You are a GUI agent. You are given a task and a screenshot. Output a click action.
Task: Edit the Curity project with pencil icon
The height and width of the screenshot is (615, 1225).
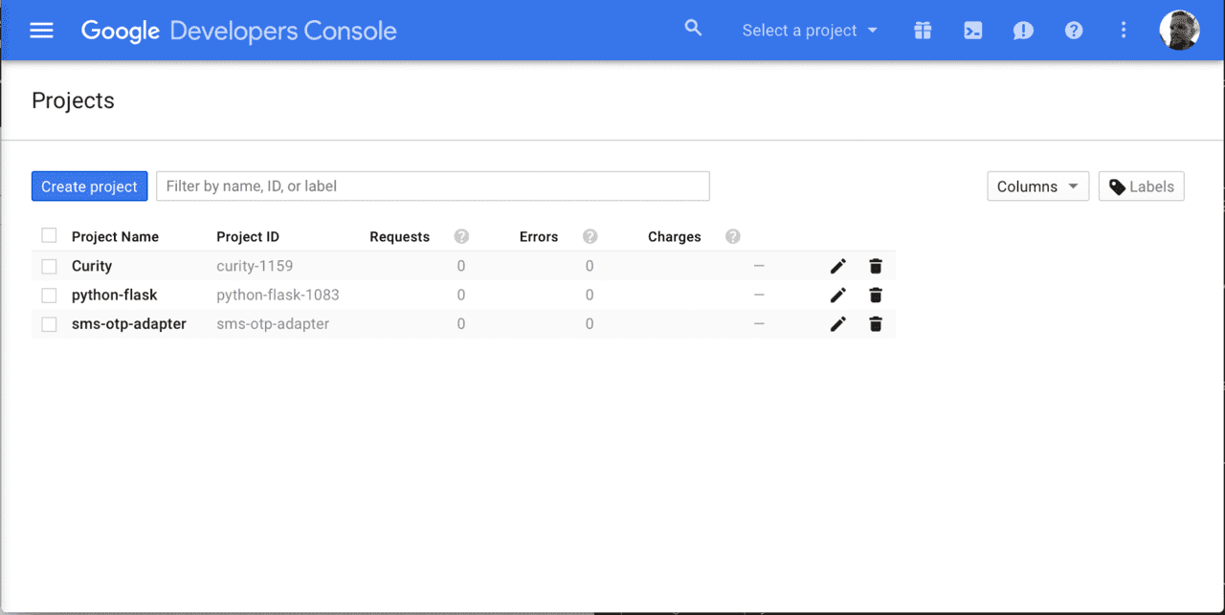(837, 265)
